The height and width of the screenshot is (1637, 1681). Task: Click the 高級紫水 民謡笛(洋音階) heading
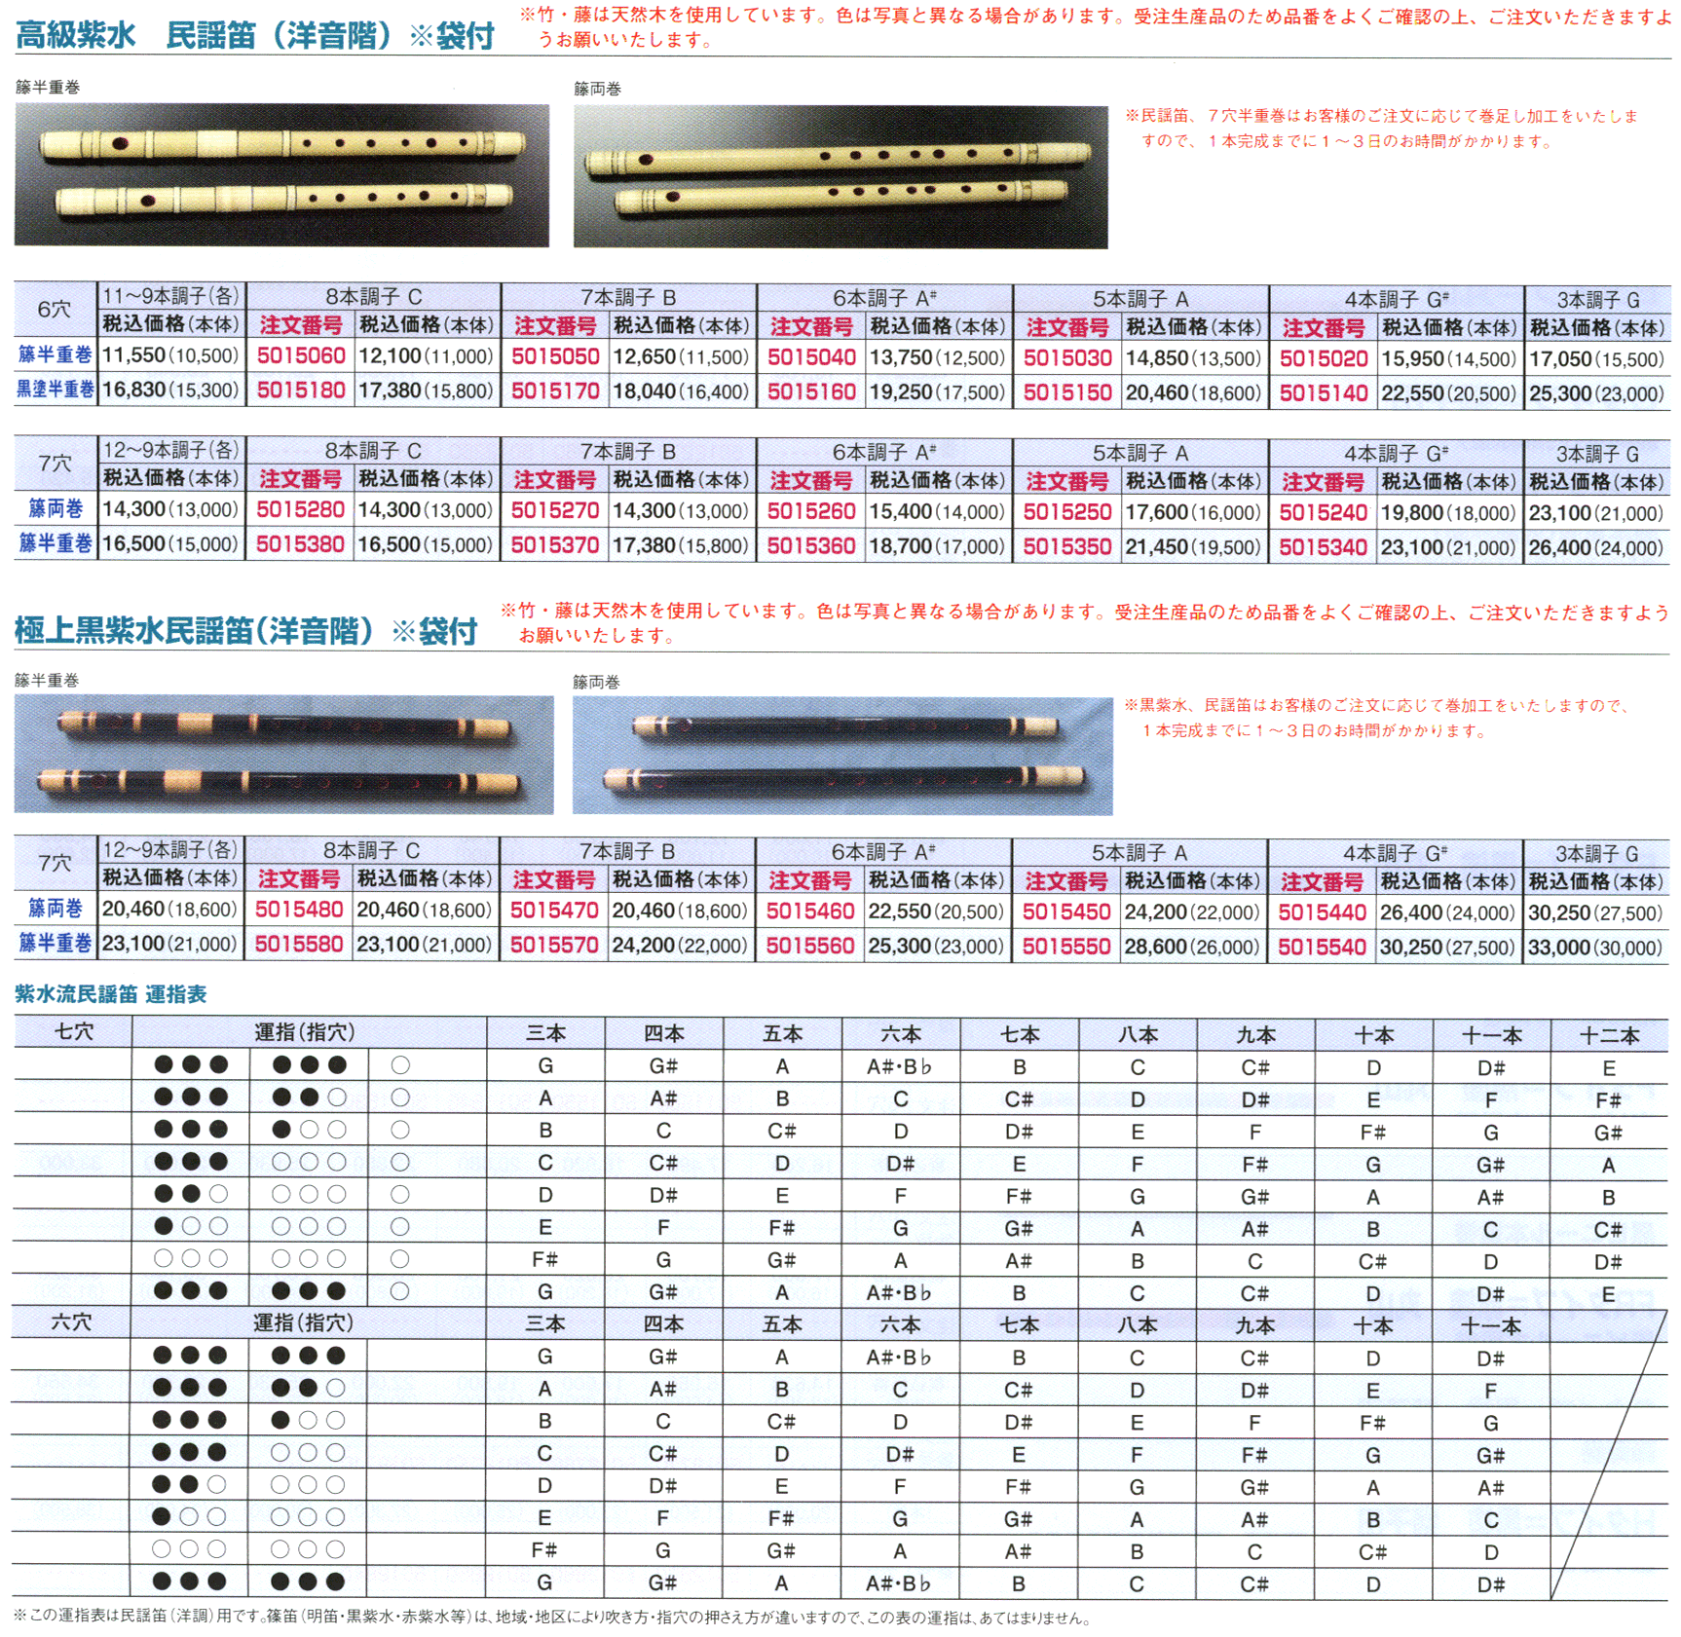click(x=255, y=35)
